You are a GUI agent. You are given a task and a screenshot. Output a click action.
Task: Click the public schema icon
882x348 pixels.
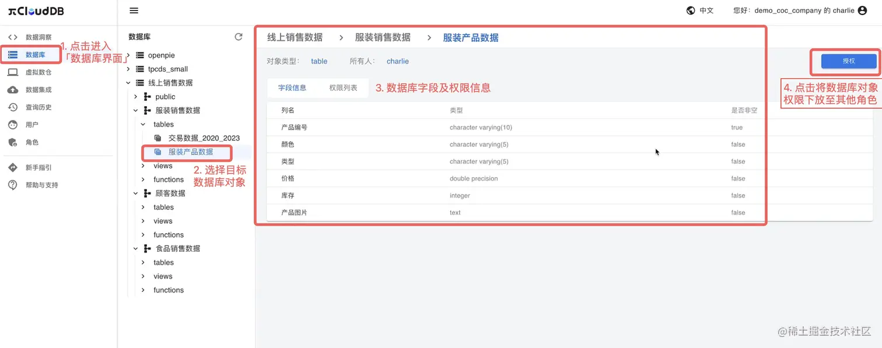point(147,97)
